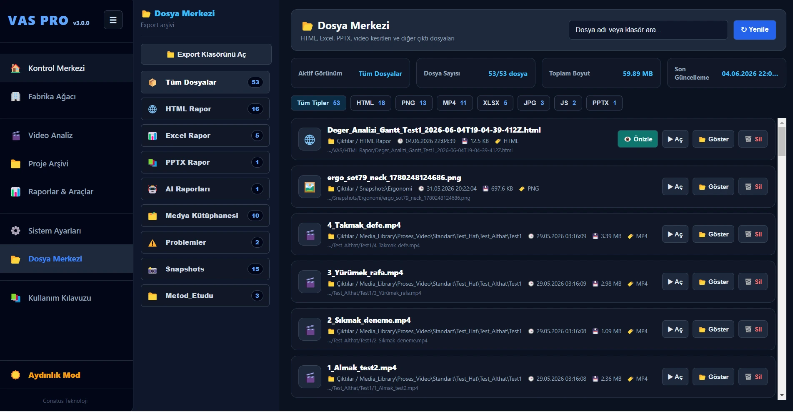Click the PPTX Rapor slides icon
The width and height of the screenshot is (793, 412).
153,163
